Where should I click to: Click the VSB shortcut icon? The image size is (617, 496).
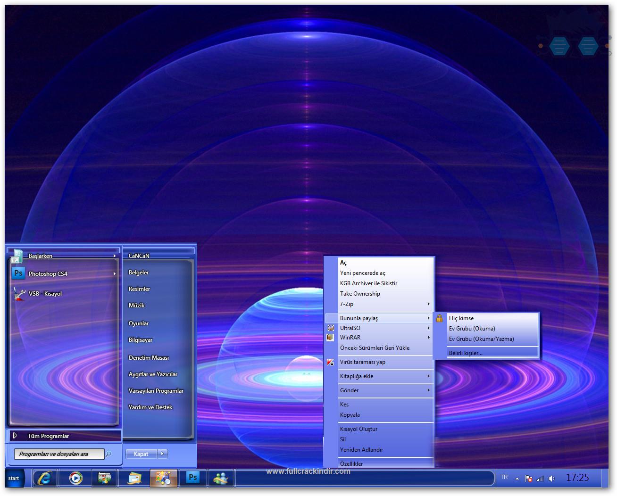point(19,294)
